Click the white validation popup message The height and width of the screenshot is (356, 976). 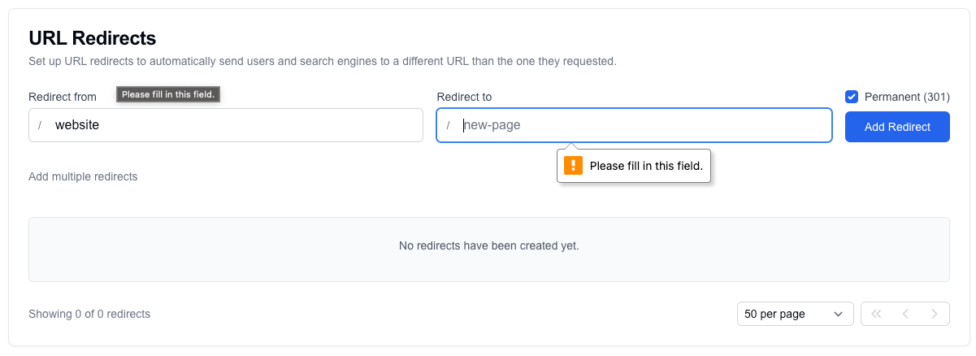(645, 166)
